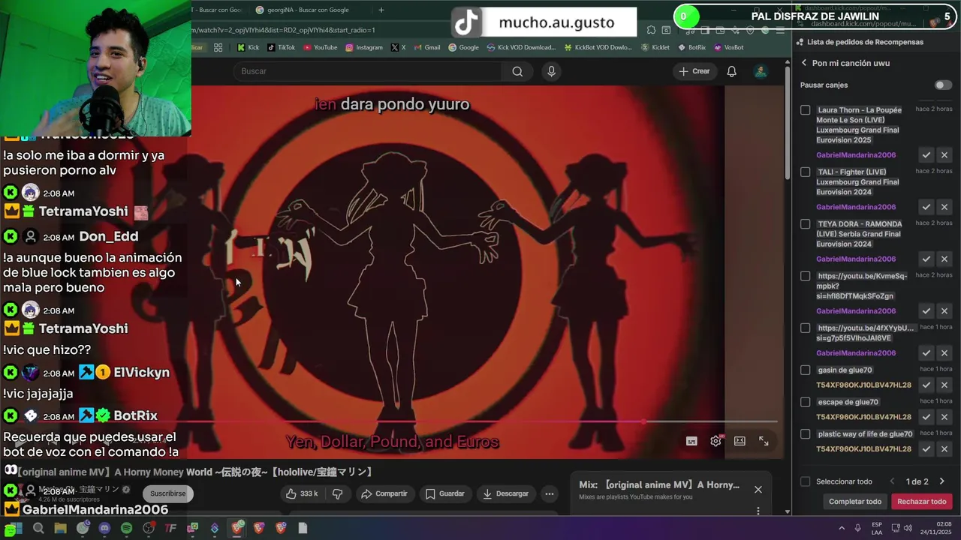Open Windows taskbar search
The height and width of the screenshot is (540, 961).
pyautogui.click(x=38, y=528)
